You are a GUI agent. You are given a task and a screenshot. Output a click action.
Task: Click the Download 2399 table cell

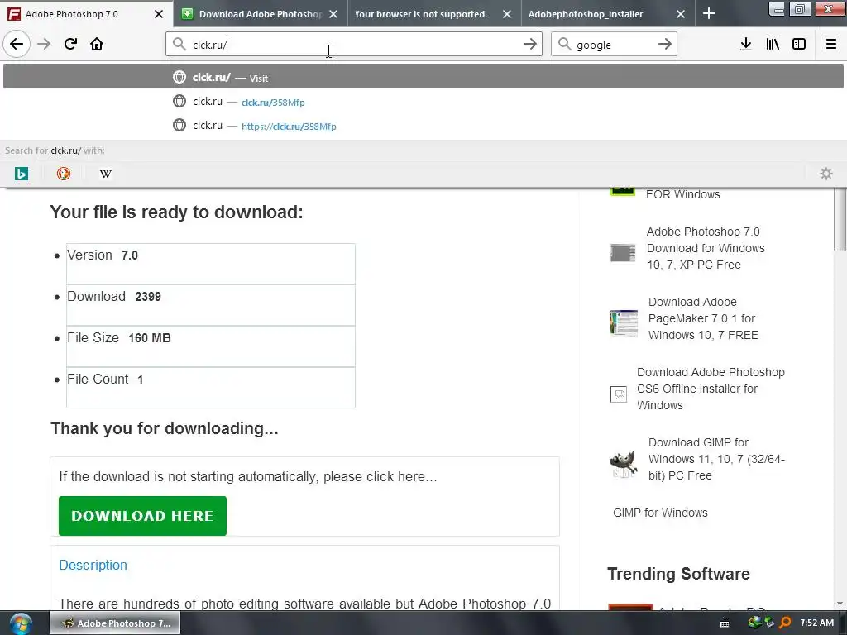pyautogui.click(x=211, y=305)
